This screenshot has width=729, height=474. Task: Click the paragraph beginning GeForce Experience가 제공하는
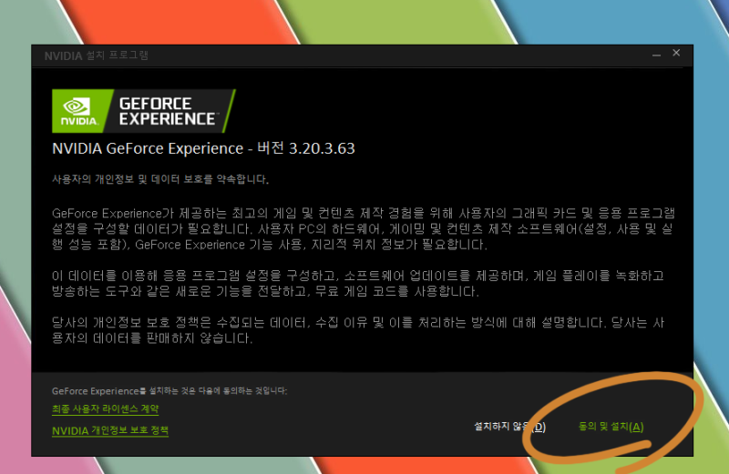(363, 229)
